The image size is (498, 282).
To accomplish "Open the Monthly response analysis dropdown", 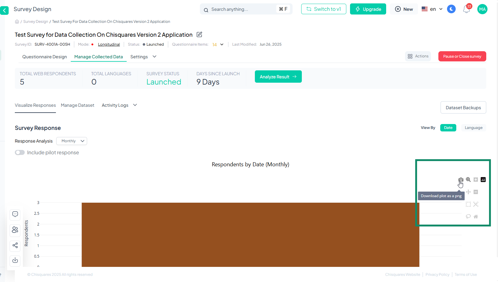I will pos(71,141).
